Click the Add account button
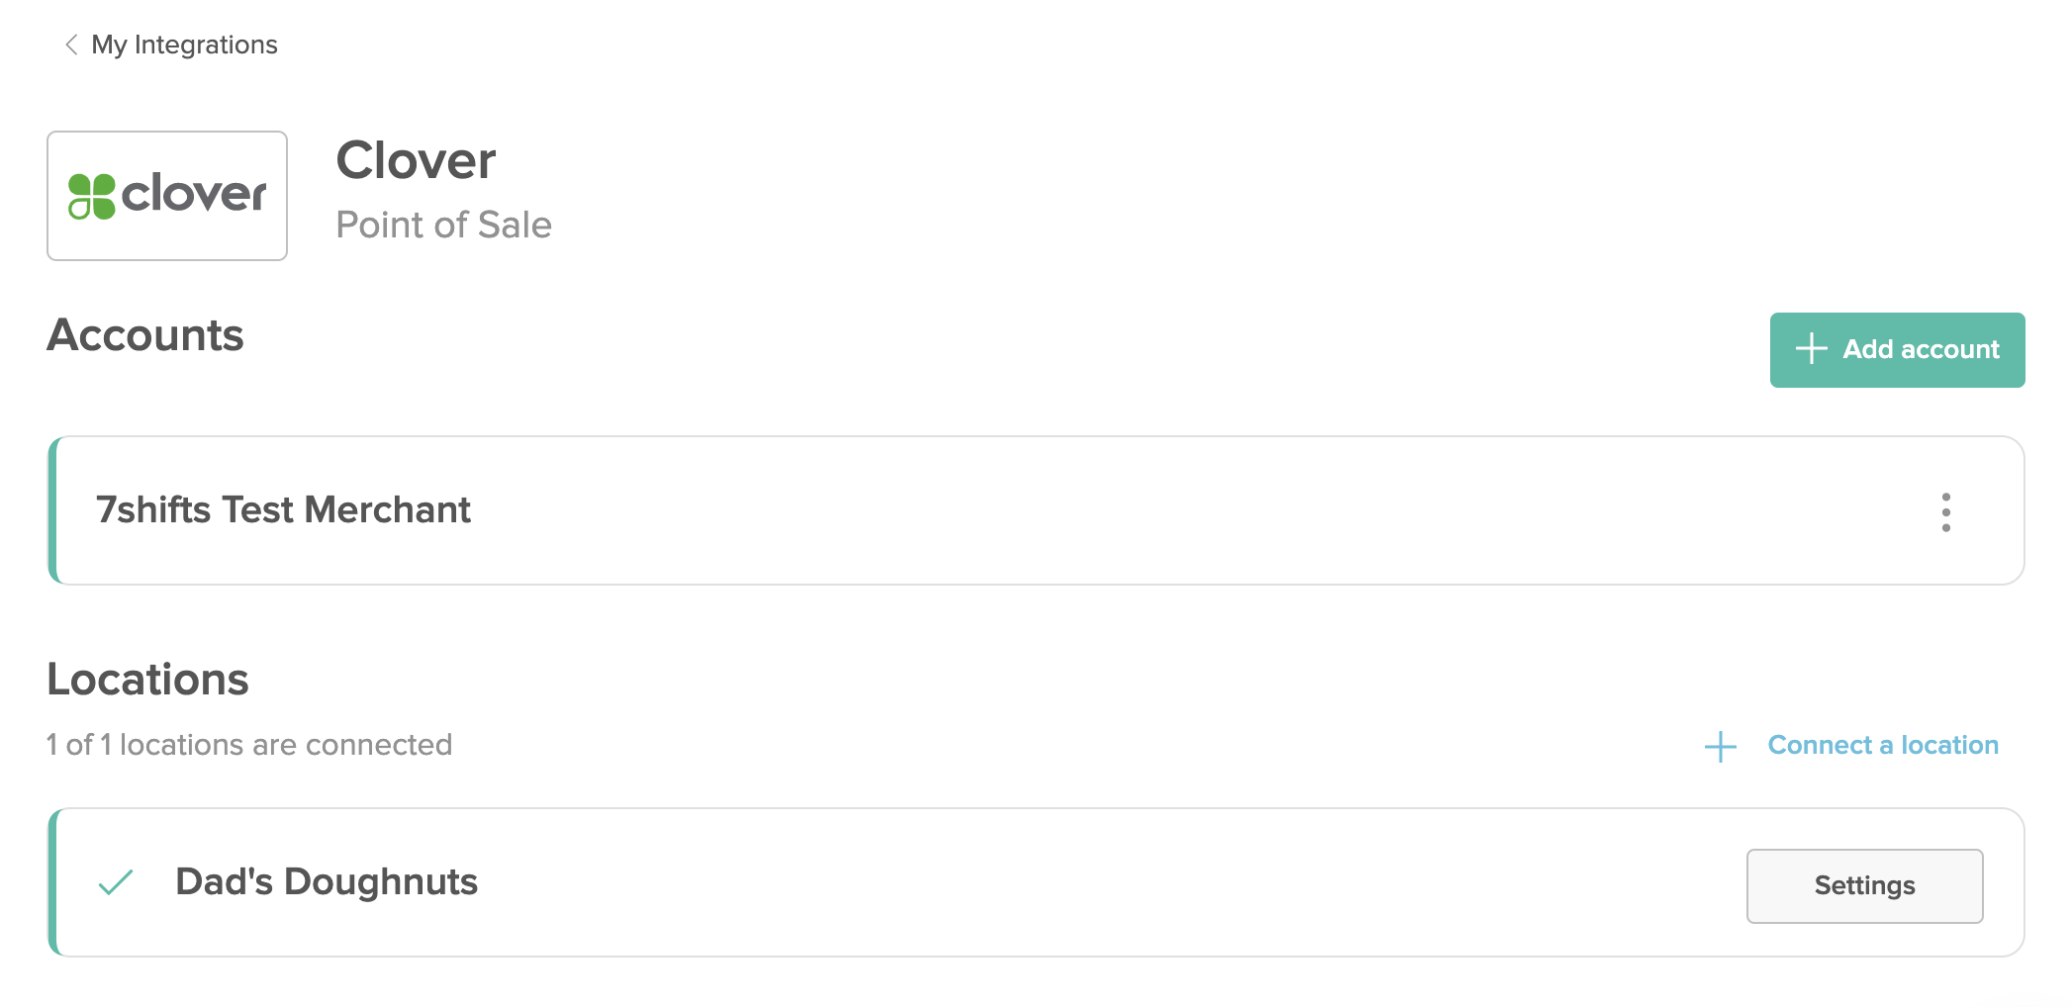The height and width of the screenshot is (1007, 2072). click(x=1897, y=350)
